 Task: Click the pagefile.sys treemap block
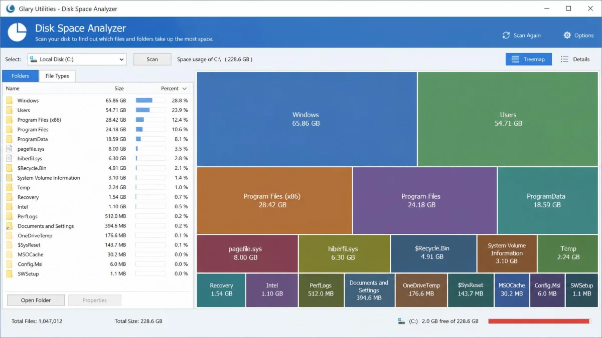[247, 253]
